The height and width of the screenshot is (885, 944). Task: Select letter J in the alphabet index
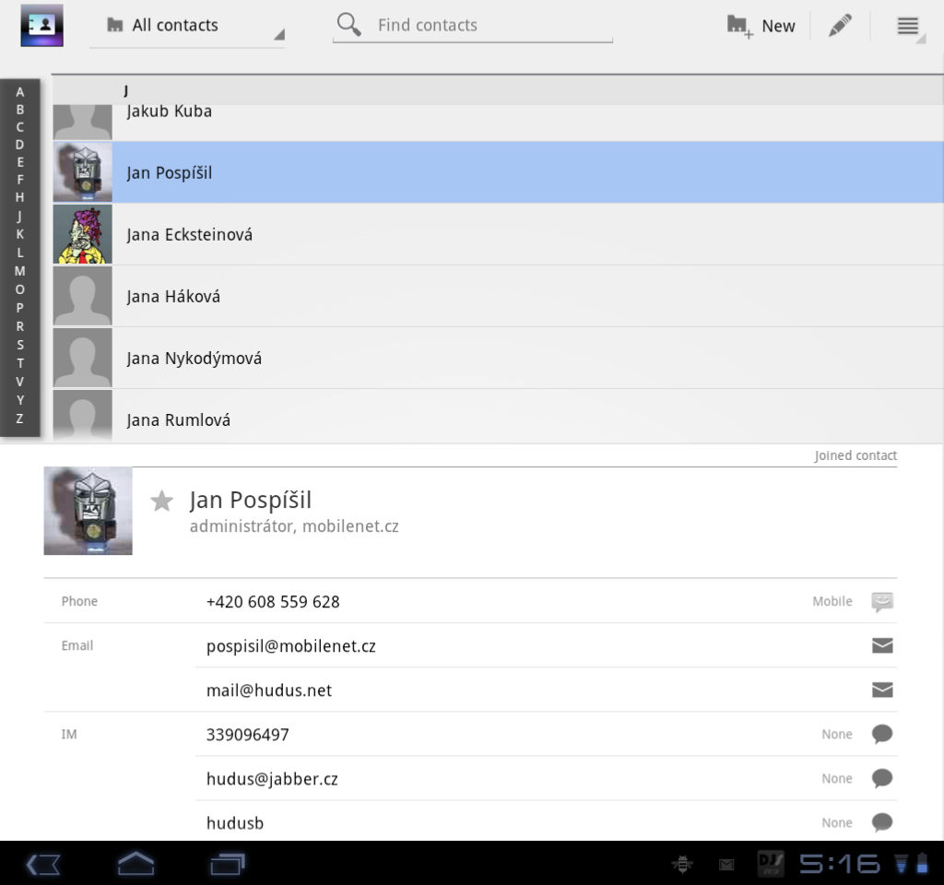coord(19,216)
